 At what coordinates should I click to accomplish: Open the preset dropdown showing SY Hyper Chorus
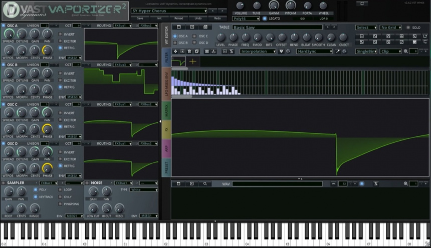[169, 11]
